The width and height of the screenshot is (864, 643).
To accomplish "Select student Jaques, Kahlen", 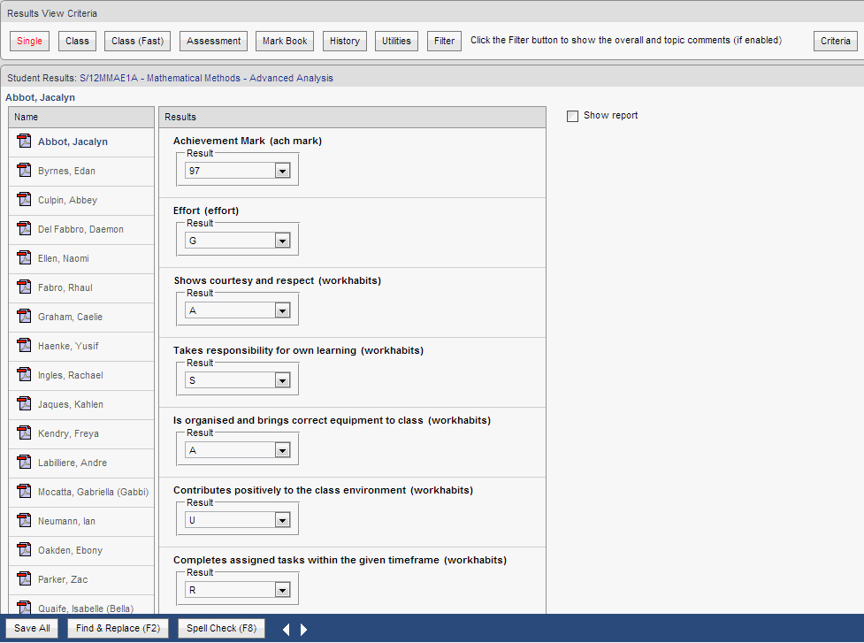I will pos(71,404).
